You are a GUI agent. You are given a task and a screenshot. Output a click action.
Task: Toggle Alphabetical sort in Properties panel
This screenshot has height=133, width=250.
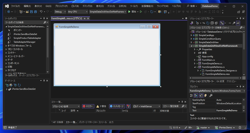(x=196, y=95)
